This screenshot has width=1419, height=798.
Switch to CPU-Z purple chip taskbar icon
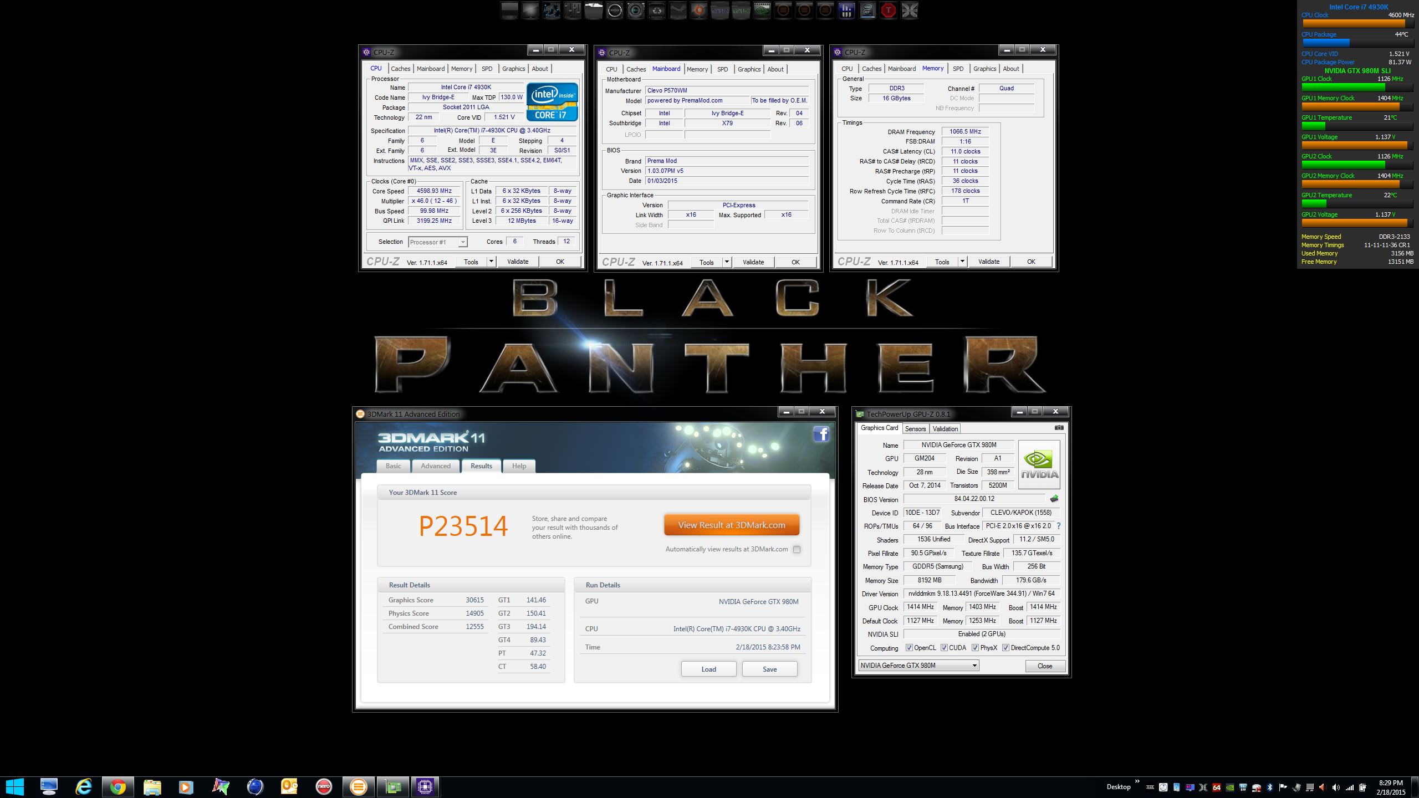pos(425,787)
